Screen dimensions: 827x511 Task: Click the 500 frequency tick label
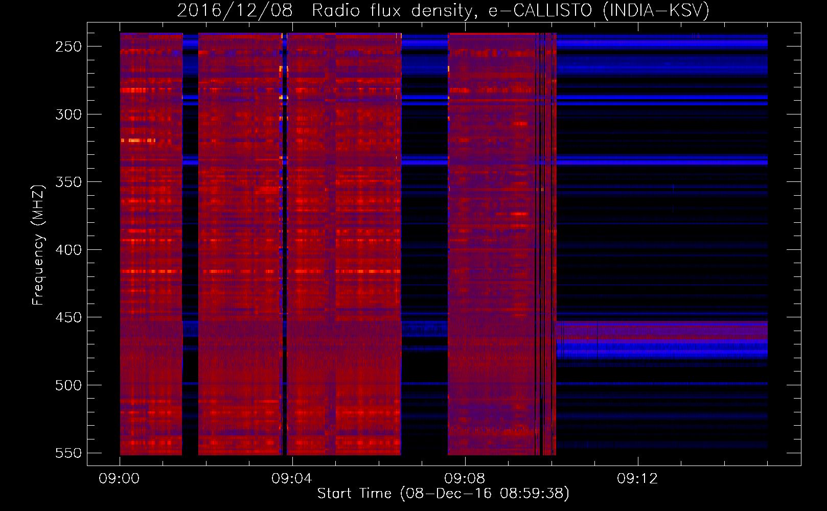[x=68, y=385]
